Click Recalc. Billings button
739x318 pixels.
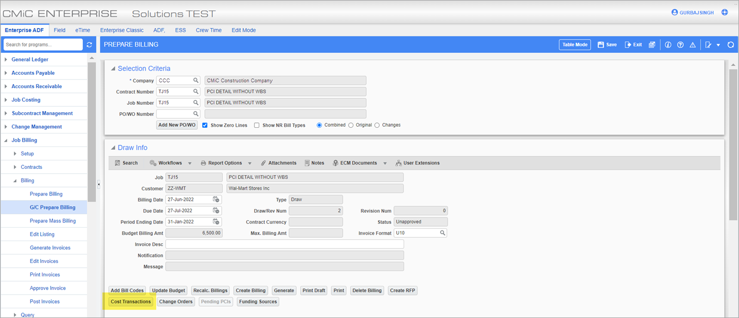tap(210, 291)
